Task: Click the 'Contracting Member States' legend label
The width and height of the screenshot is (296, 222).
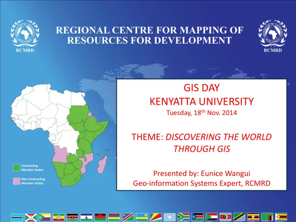Action: point(32,168)
